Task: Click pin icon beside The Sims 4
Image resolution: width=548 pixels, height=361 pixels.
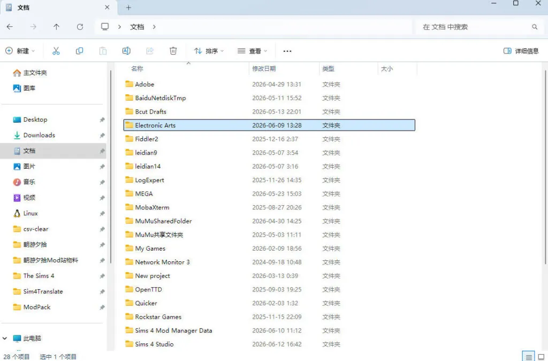Action: point(102,276)
